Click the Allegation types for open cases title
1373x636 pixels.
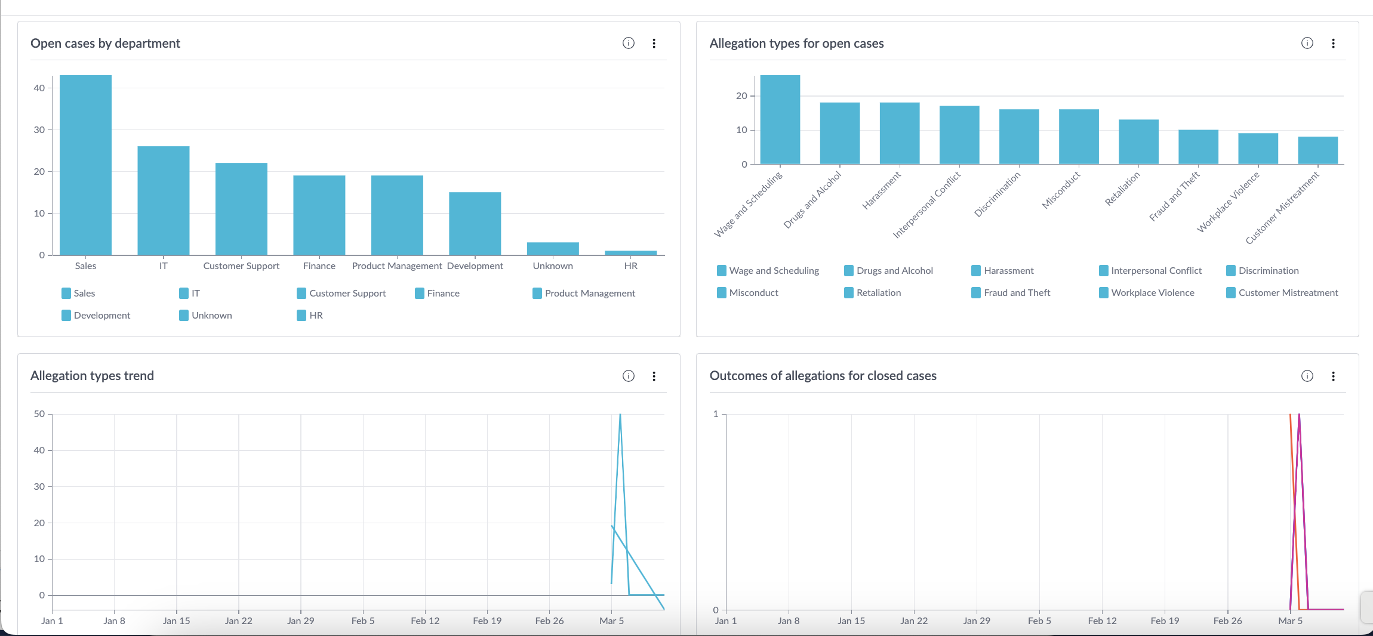796,43
